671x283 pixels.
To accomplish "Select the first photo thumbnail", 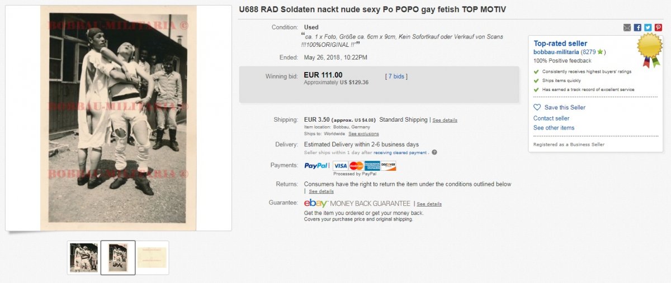I will 84,258.
